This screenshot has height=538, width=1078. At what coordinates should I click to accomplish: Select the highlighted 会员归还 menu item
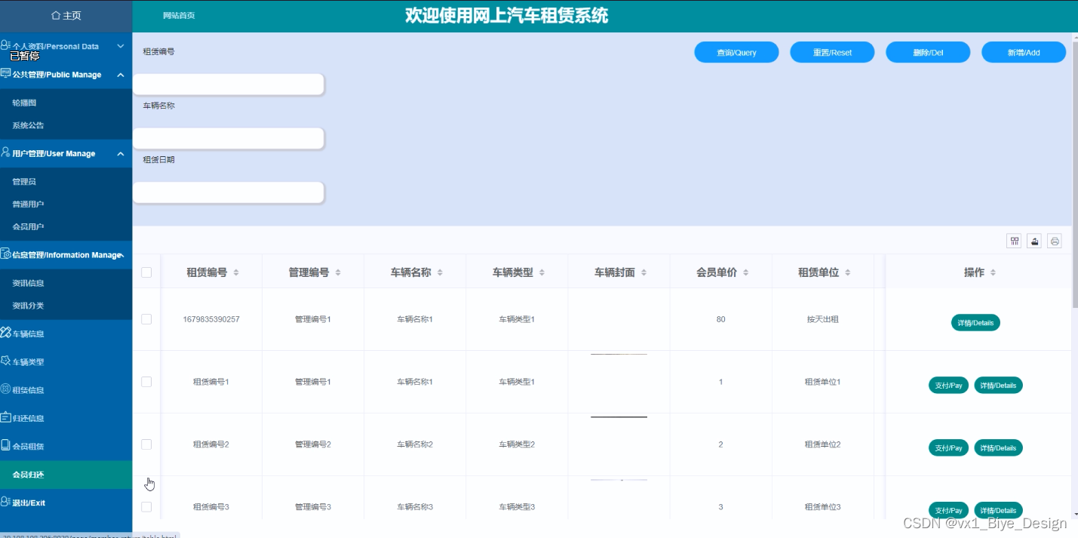point(66,475)
